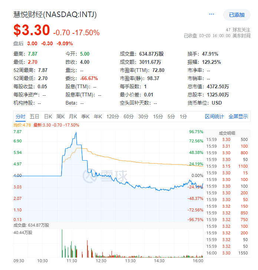258x270 pixels.
Task: Open the 月K chart tab
Action: tap(73, 116)
